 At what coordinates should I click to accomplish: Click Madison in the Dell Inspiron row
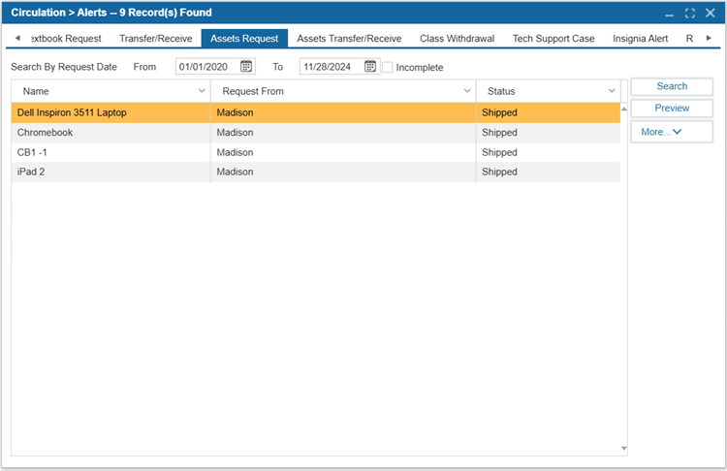pyautogui.click(x=235, y=112)
